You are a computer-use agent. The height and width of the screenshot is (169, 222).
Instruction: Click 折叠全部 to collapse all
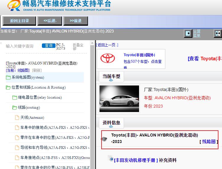[78, 47]
